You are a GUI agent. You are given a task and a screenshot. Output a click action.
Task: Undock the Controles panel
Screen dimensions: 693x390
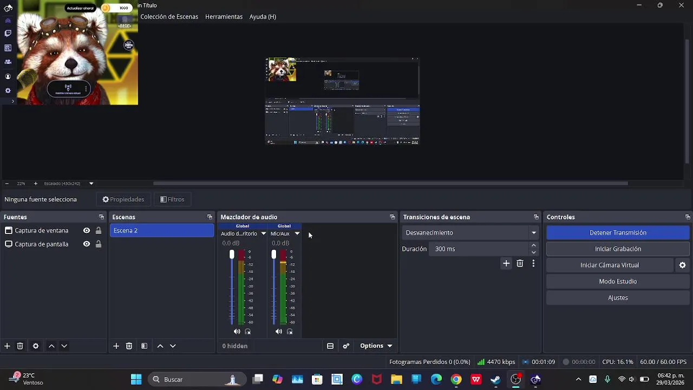pyautogui.click(x=688, y=217)
